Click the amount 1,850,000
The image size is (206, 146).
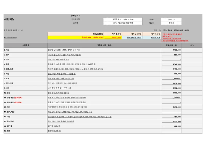click(x=177, y=83)
